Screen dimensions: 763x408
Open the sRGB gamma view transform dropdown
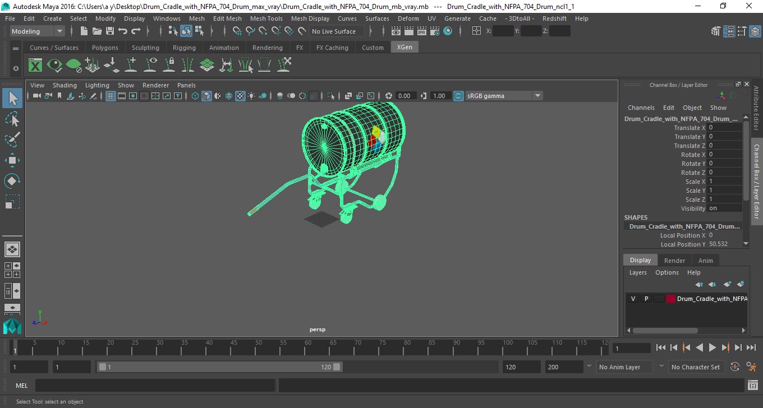click(x=504, y=96)
